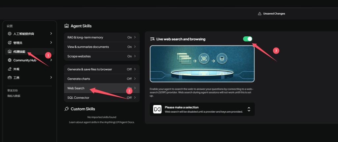Click the 管理员 admin icon in sidebar
The height and width of the screenshot is (142, 338).
click(10, 43)
